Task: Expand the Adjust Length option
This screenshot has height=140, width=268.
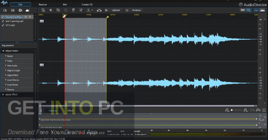Action: tap(17, 70)
